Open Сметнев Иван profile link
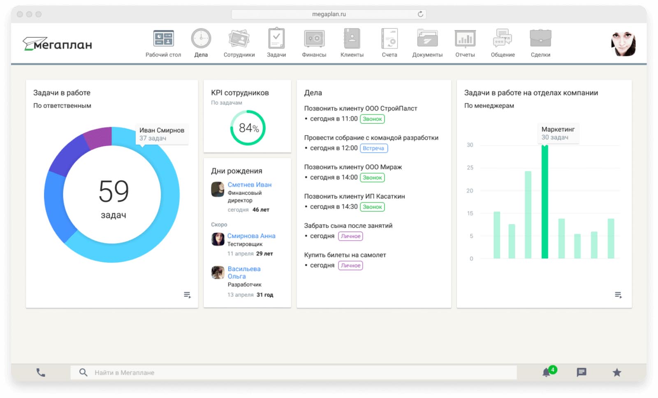This screenshot has height=398, width=658. [250, 185]
